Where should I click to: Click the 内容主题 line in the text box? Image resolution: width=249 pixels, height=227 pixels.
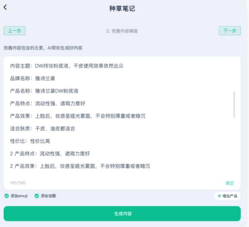67,66
